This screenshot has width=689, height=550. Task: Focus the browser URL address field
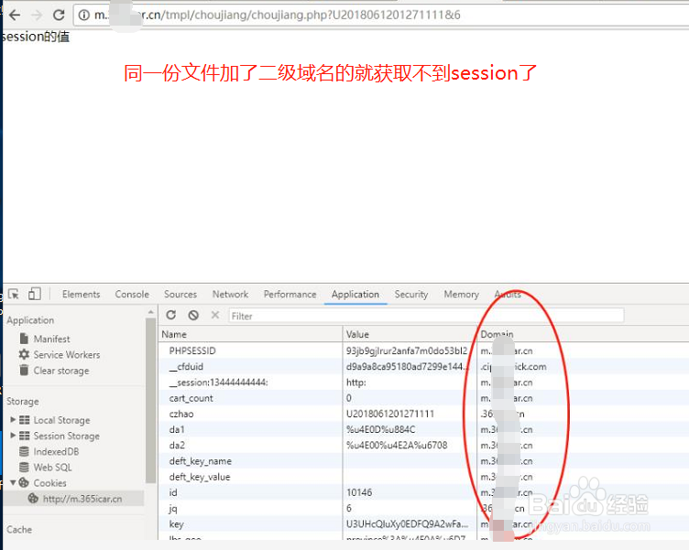coord(381,15)
